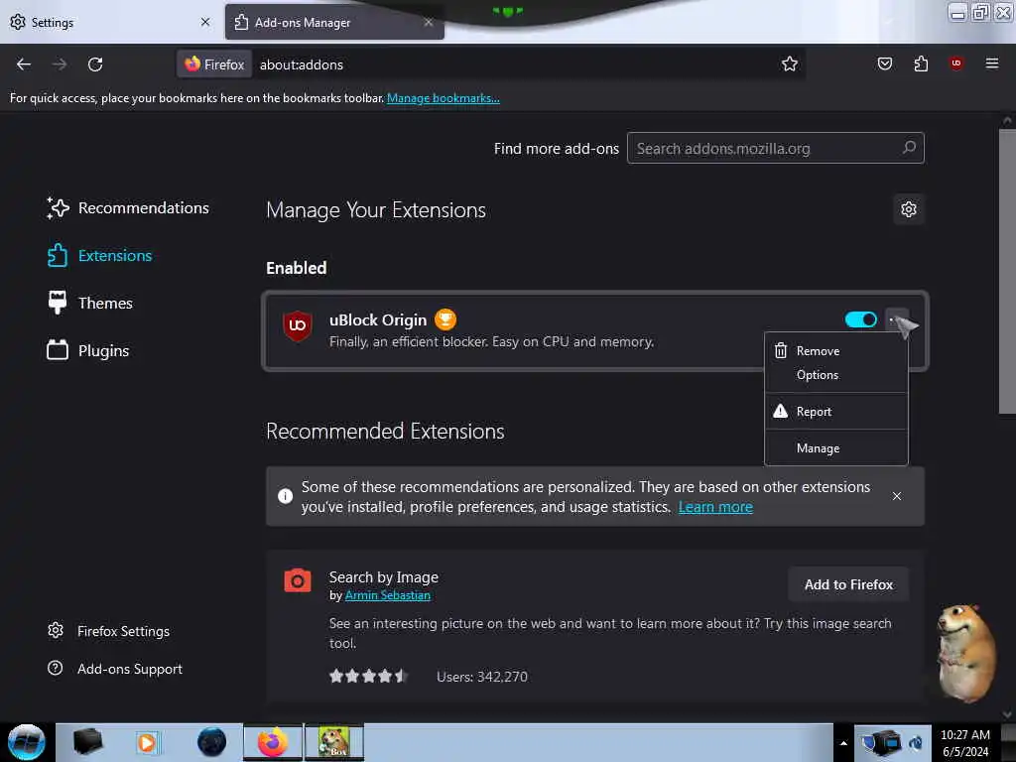Click the recommended trophy badge
Viewport: 1016px width, 762px height.
[445, 319]
